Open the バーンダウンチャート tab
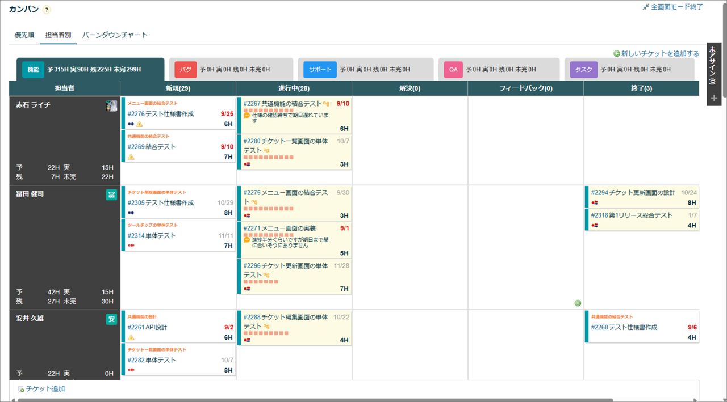The image size is (727, 402). coord(115,35)
